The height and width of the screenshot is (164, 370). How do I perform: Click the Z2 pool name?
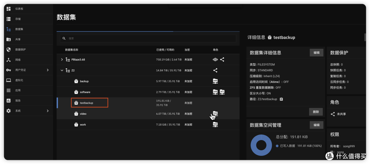click(73, 70)
